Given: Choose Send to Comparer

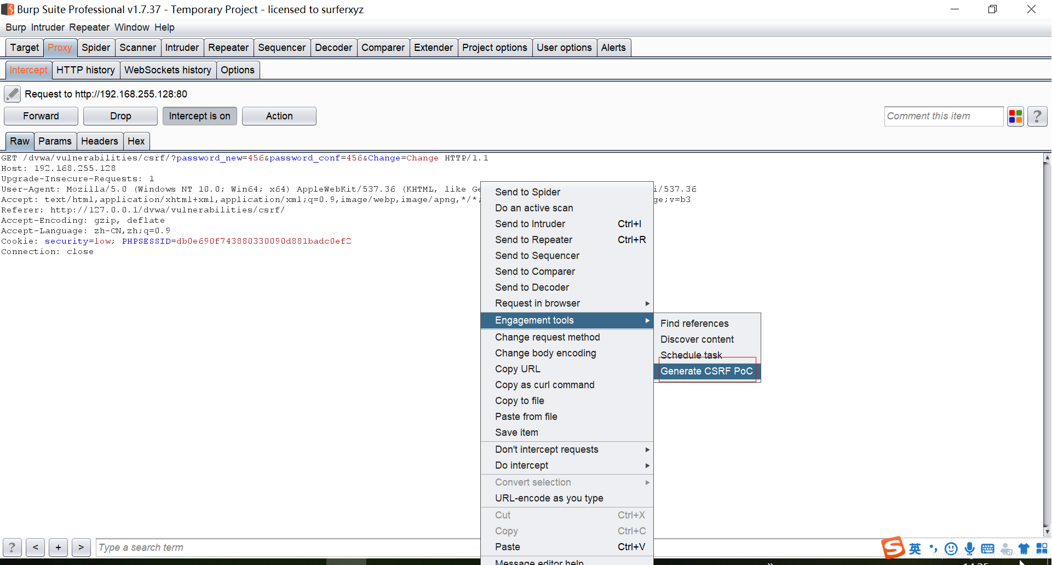Looking at the screenshot, I should point(567,272).
